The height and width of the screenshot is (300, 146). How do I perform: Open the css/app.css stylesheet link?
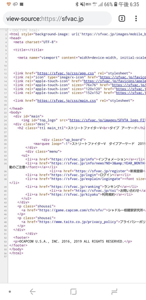[65, 73]
